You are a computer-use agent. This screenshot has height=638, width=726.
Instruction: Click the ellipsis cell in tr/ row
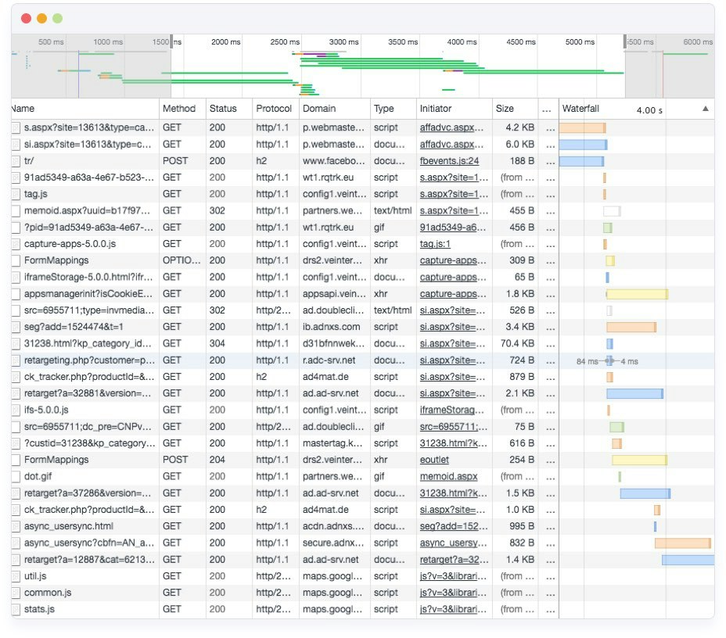click(550, 162)
